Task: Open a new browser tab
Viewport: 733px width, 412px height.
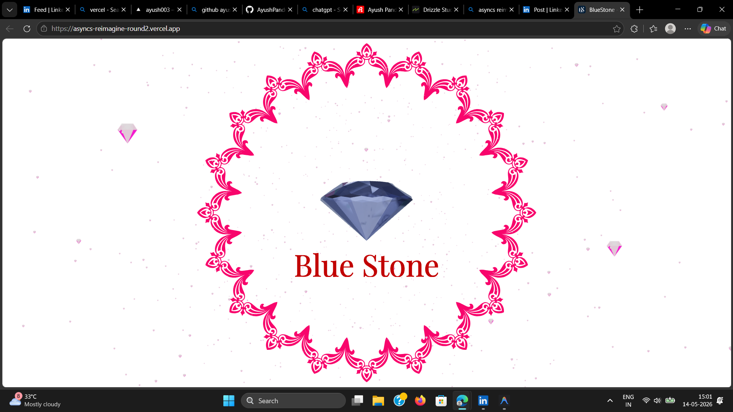Action: [640, 10]
